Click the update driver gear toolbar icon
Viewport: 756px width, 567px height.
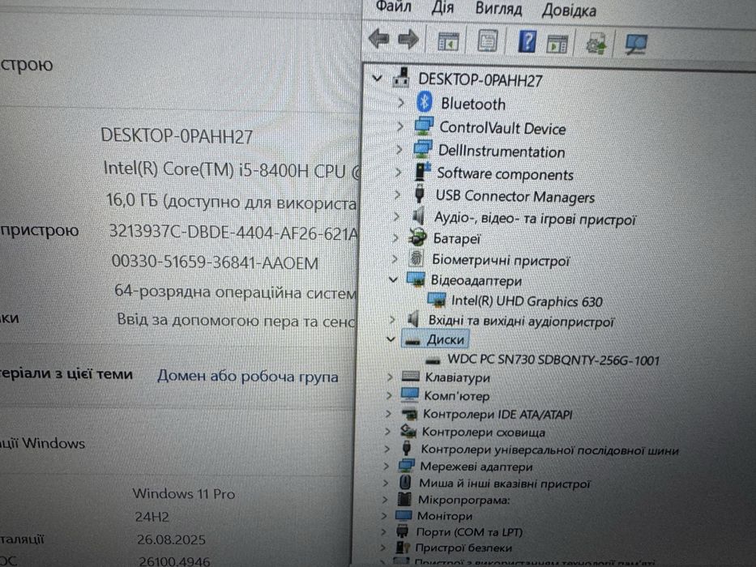(x=596, y=44)
